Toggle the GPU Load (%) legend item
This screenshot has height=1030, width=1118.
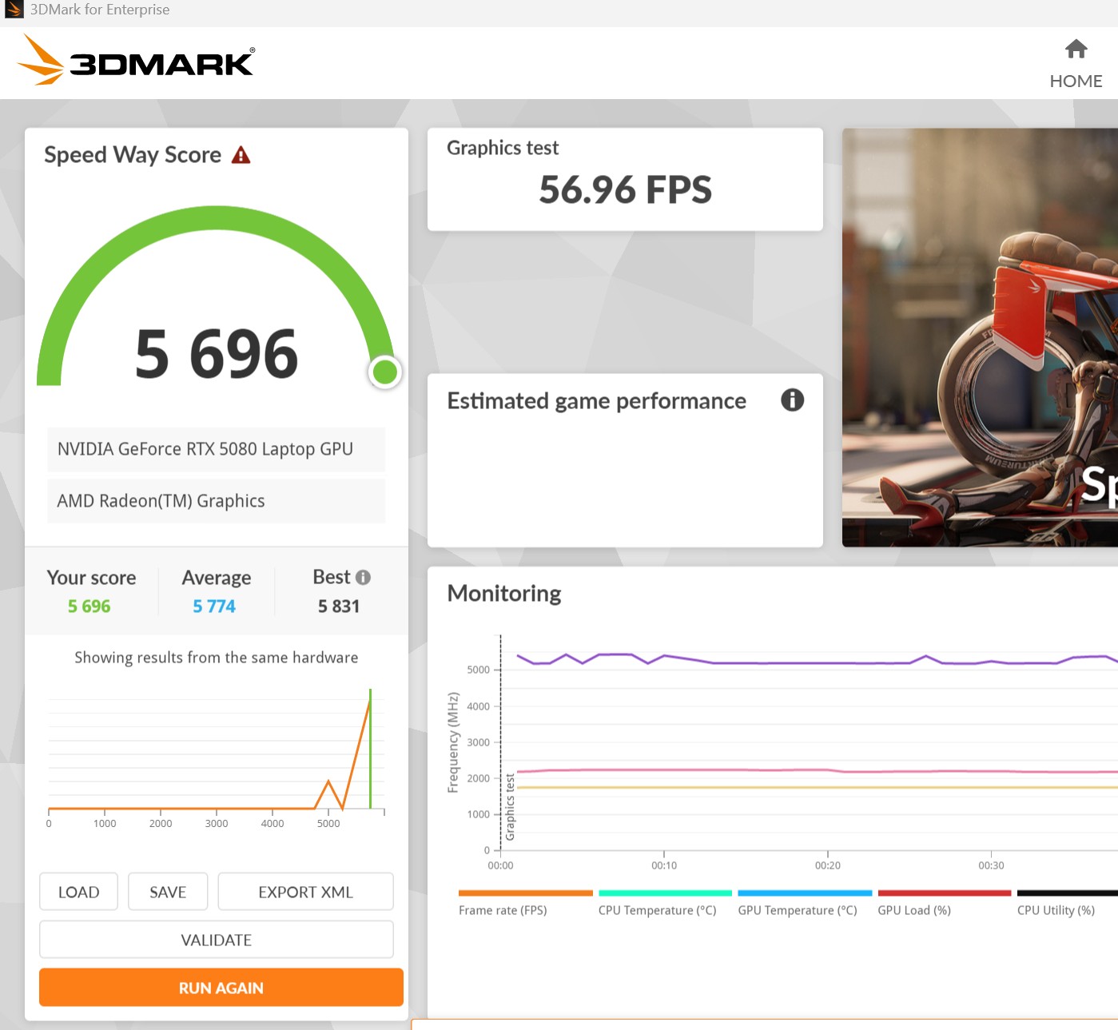pyautogui.click(x=914, y=910)
